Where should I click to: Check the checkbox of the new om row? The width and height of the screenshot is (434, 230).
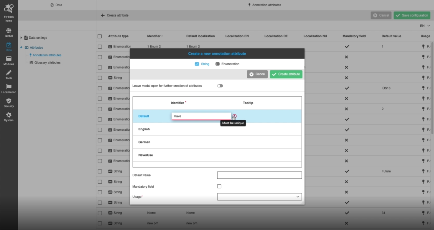click(x=100, y=223)
